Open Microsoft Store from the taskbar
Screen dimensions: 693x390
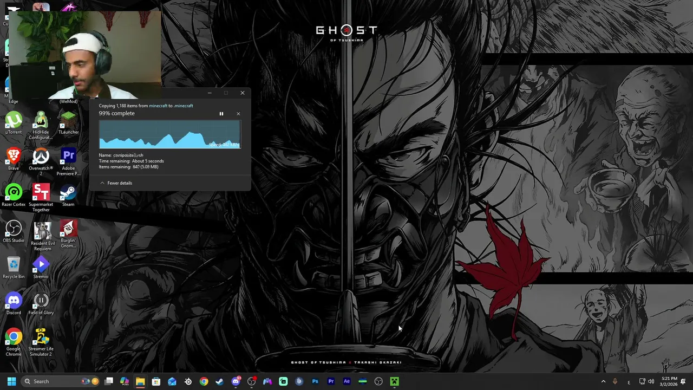pos(156,381)
